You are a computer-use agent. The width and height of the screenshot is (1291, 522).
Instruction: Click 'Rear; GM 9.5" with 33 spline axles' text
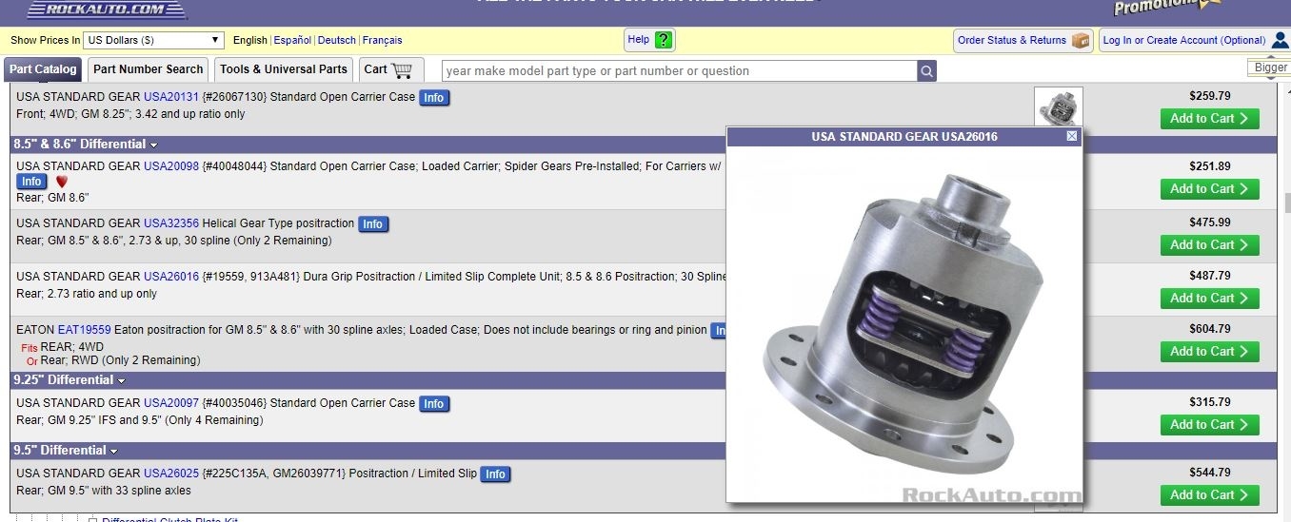[x=104, y=491]
